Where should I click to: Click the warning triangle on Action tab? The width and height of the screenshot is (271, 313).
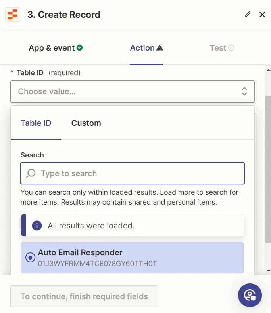(160, 48)
